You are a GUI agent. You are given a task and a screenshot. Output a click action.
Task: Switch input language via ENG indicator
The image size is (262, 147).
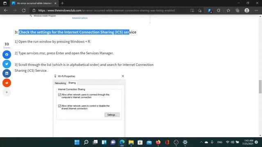pyautogui.click(x=220, y=142)
